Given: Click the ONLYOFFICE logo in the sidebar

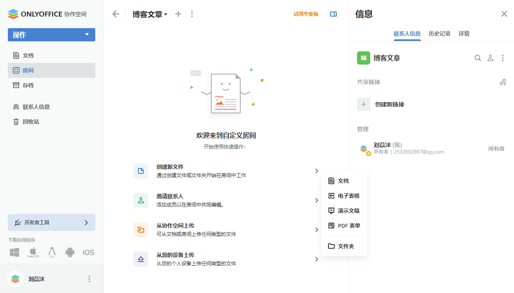Looking at the screenshot, I should click(47, 14).
